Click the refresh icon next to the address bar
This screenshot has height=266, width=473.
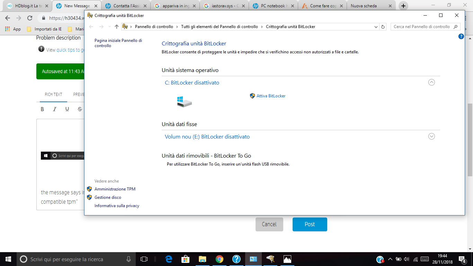383,26
